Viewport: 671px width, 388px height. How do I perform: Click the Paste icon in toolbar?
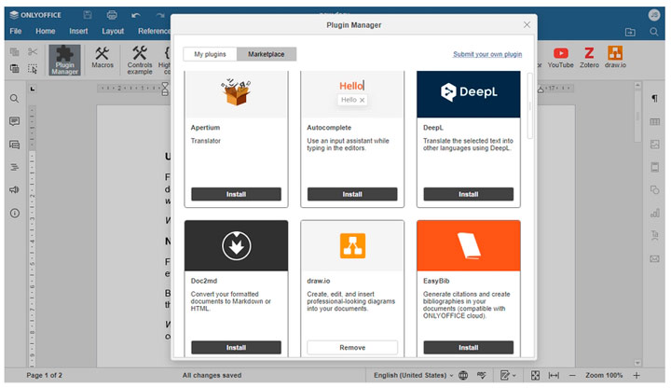click(14, 68)
